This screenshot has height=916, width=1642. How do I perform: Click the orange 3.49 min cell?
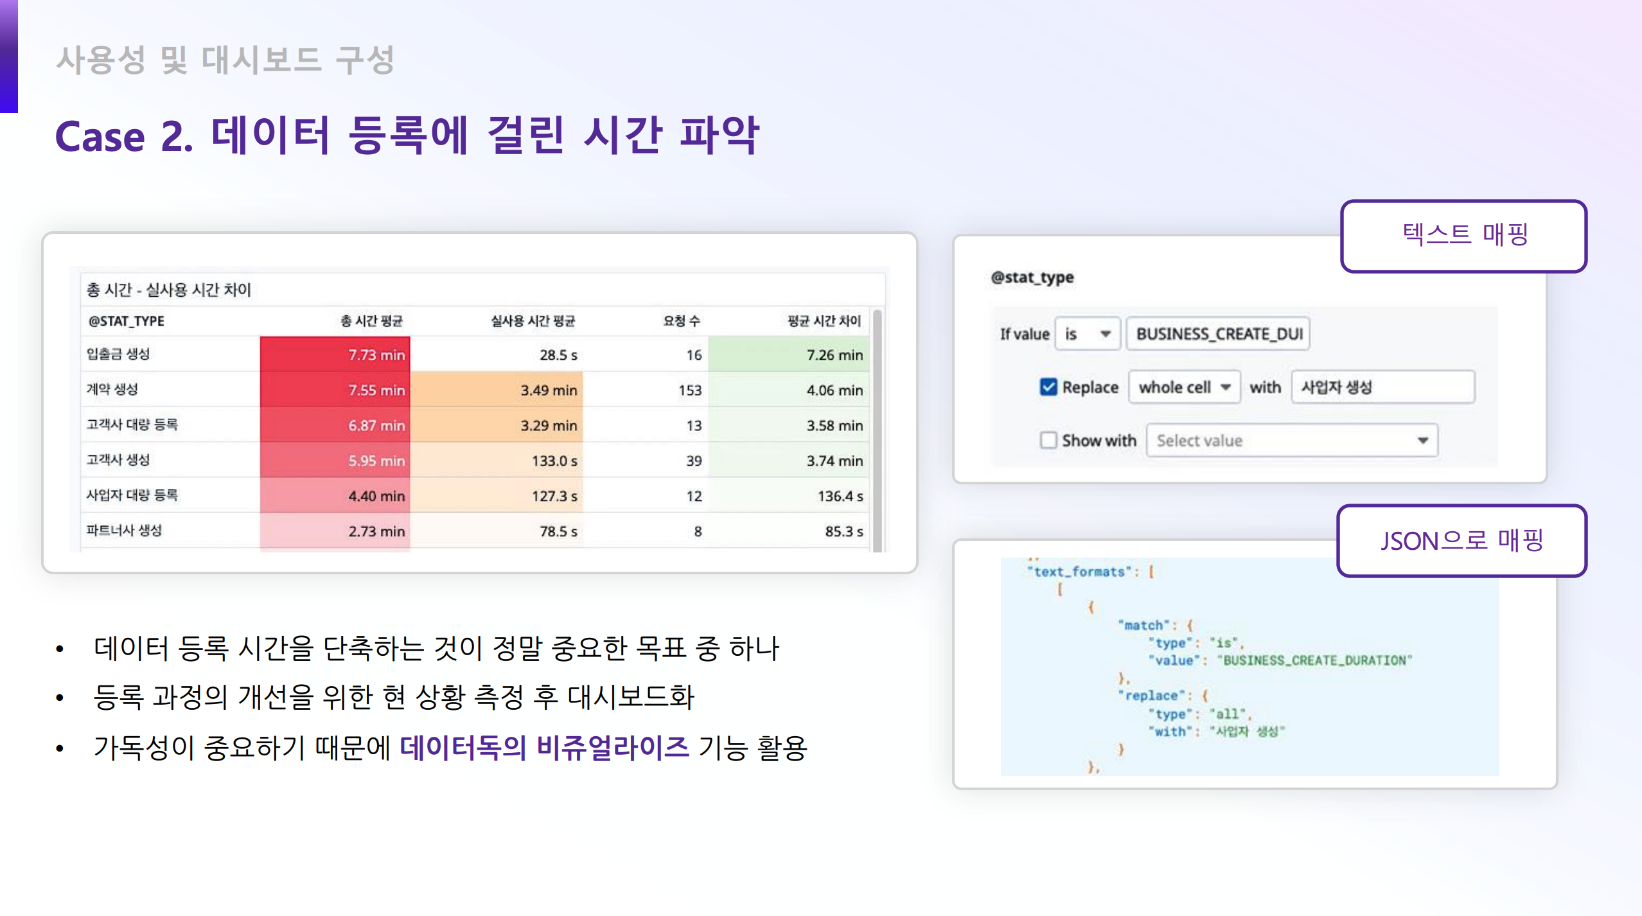click(497, 389)
